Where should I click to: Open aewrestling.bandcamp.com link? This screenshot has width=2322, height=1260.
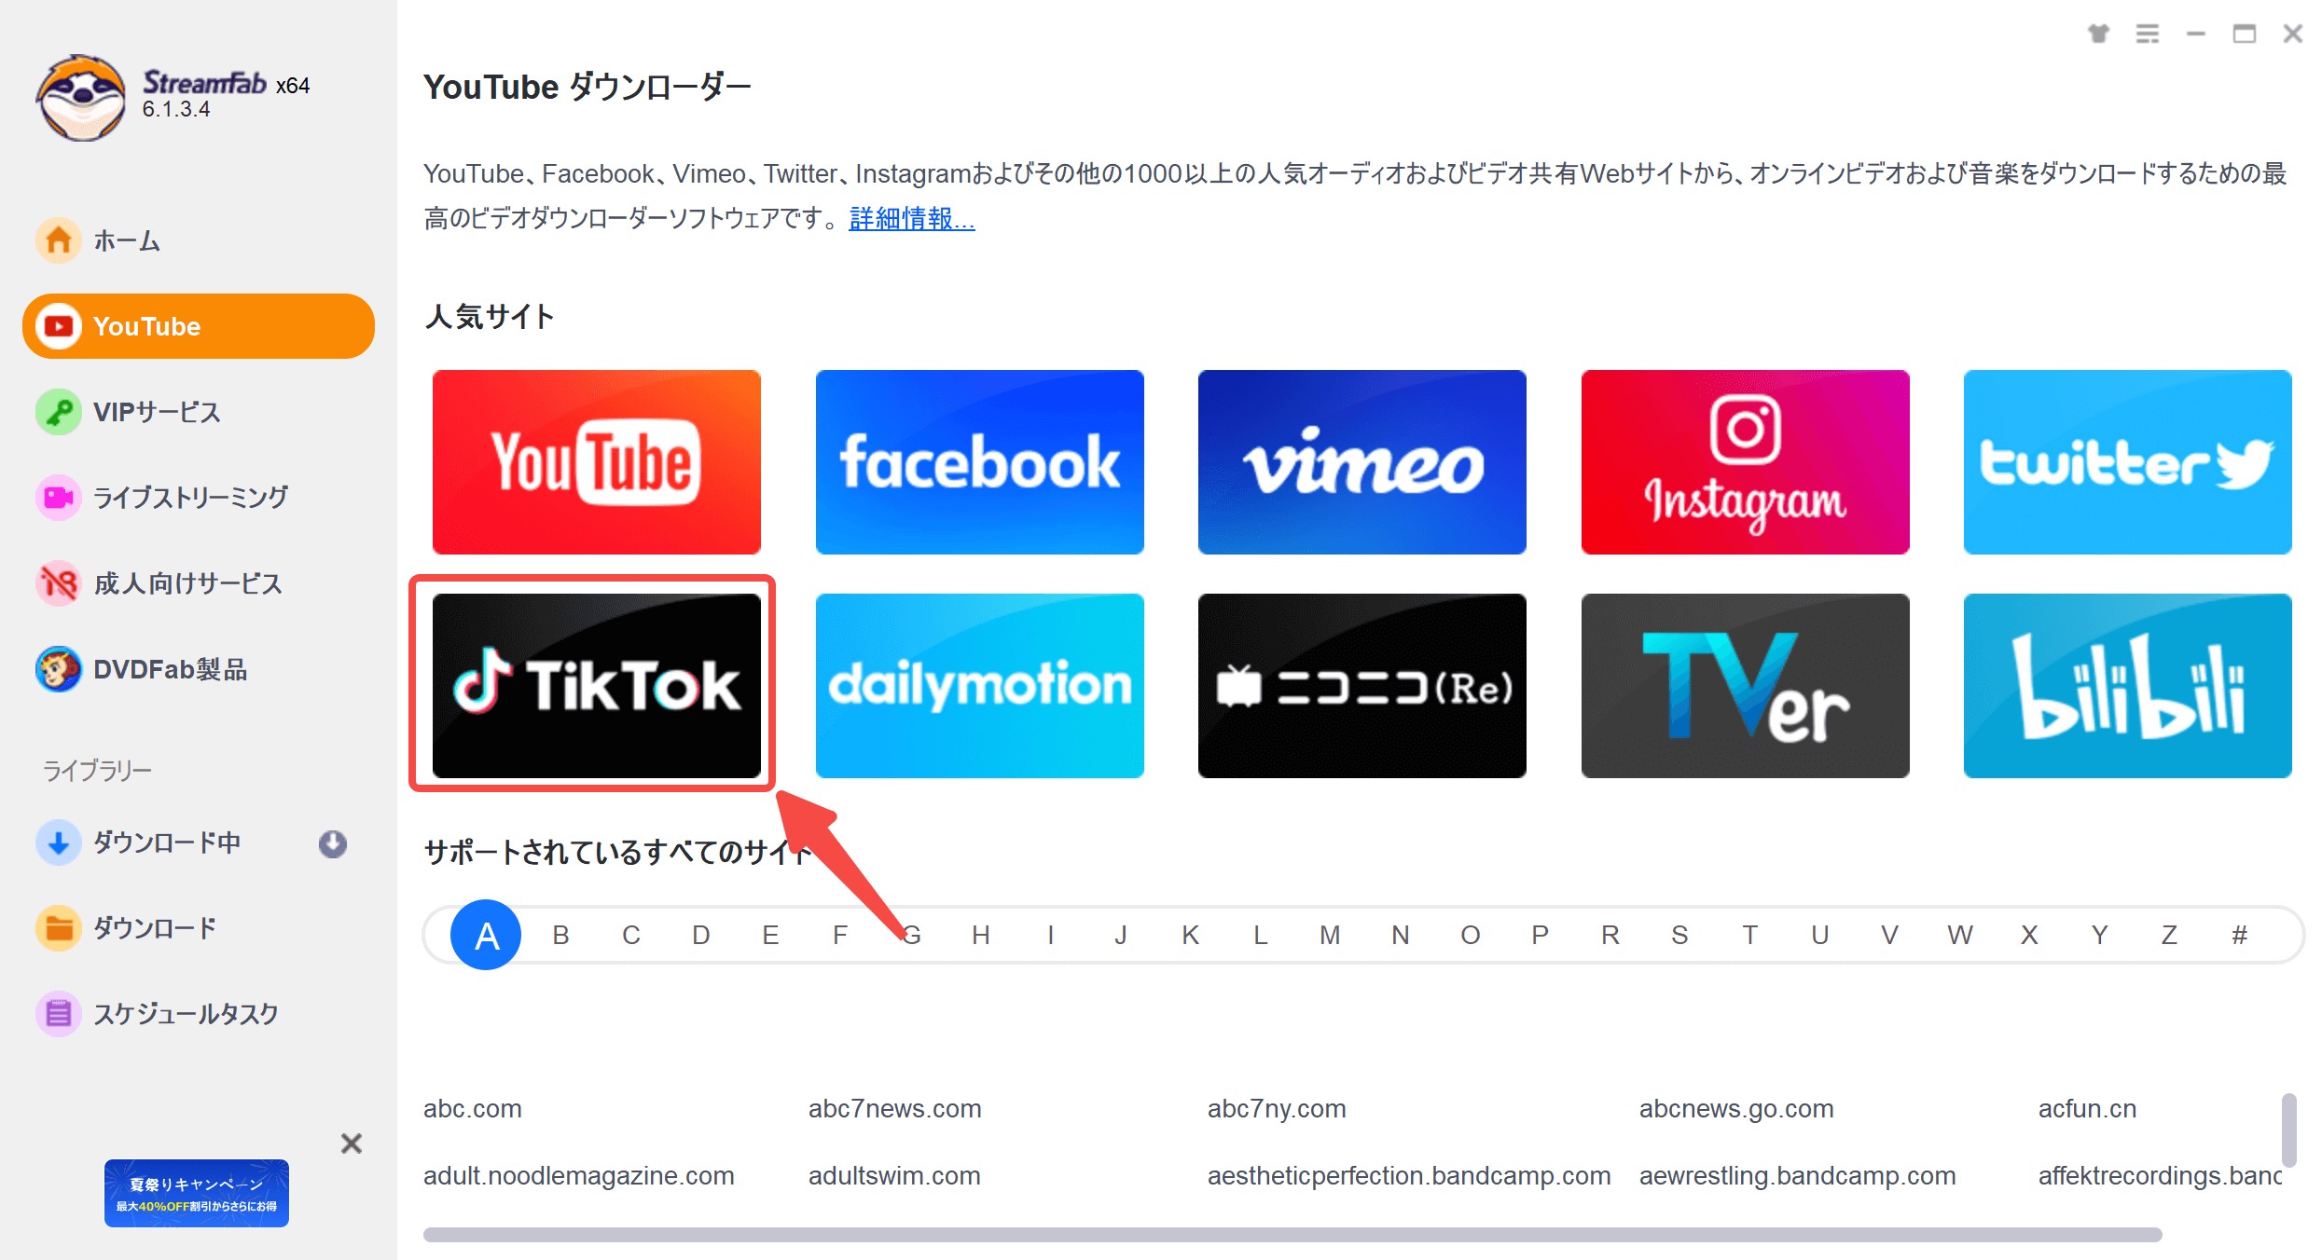point(1798,1176)
